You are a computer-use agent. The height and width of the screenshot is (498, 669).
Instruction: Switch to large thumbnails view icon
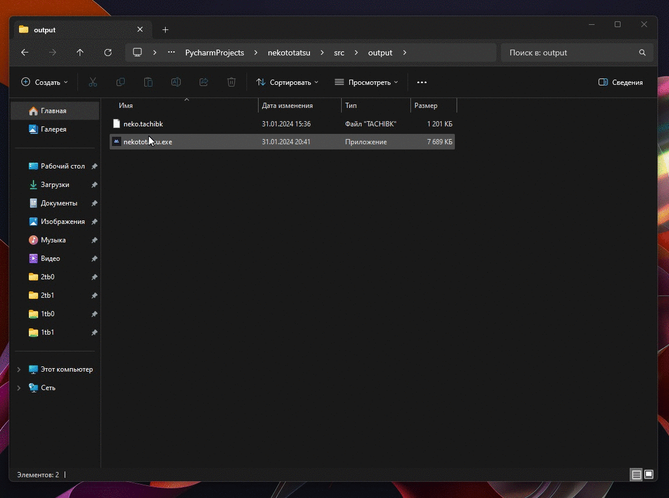(x=649, y=474)
